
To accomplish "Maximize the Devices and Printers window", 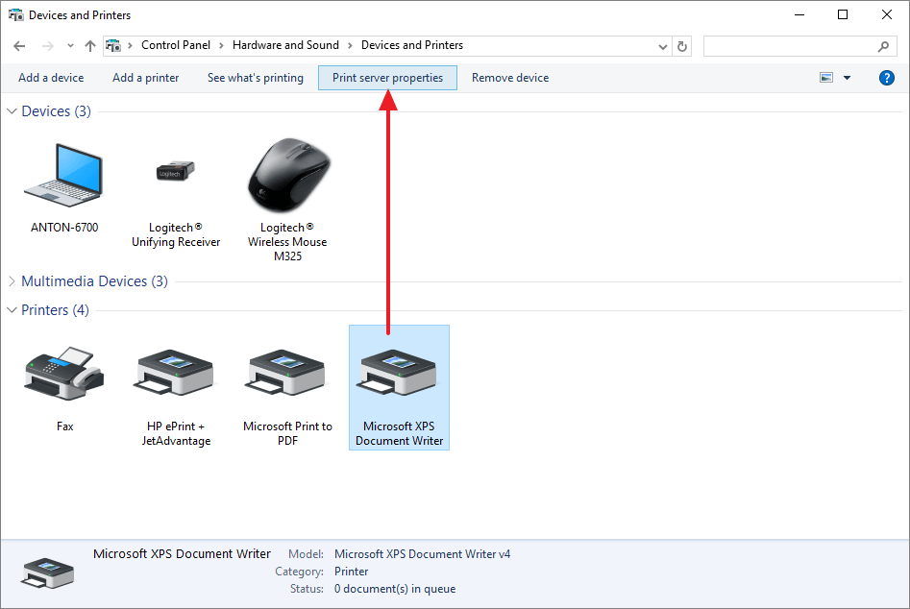I will tap(843, 15).
